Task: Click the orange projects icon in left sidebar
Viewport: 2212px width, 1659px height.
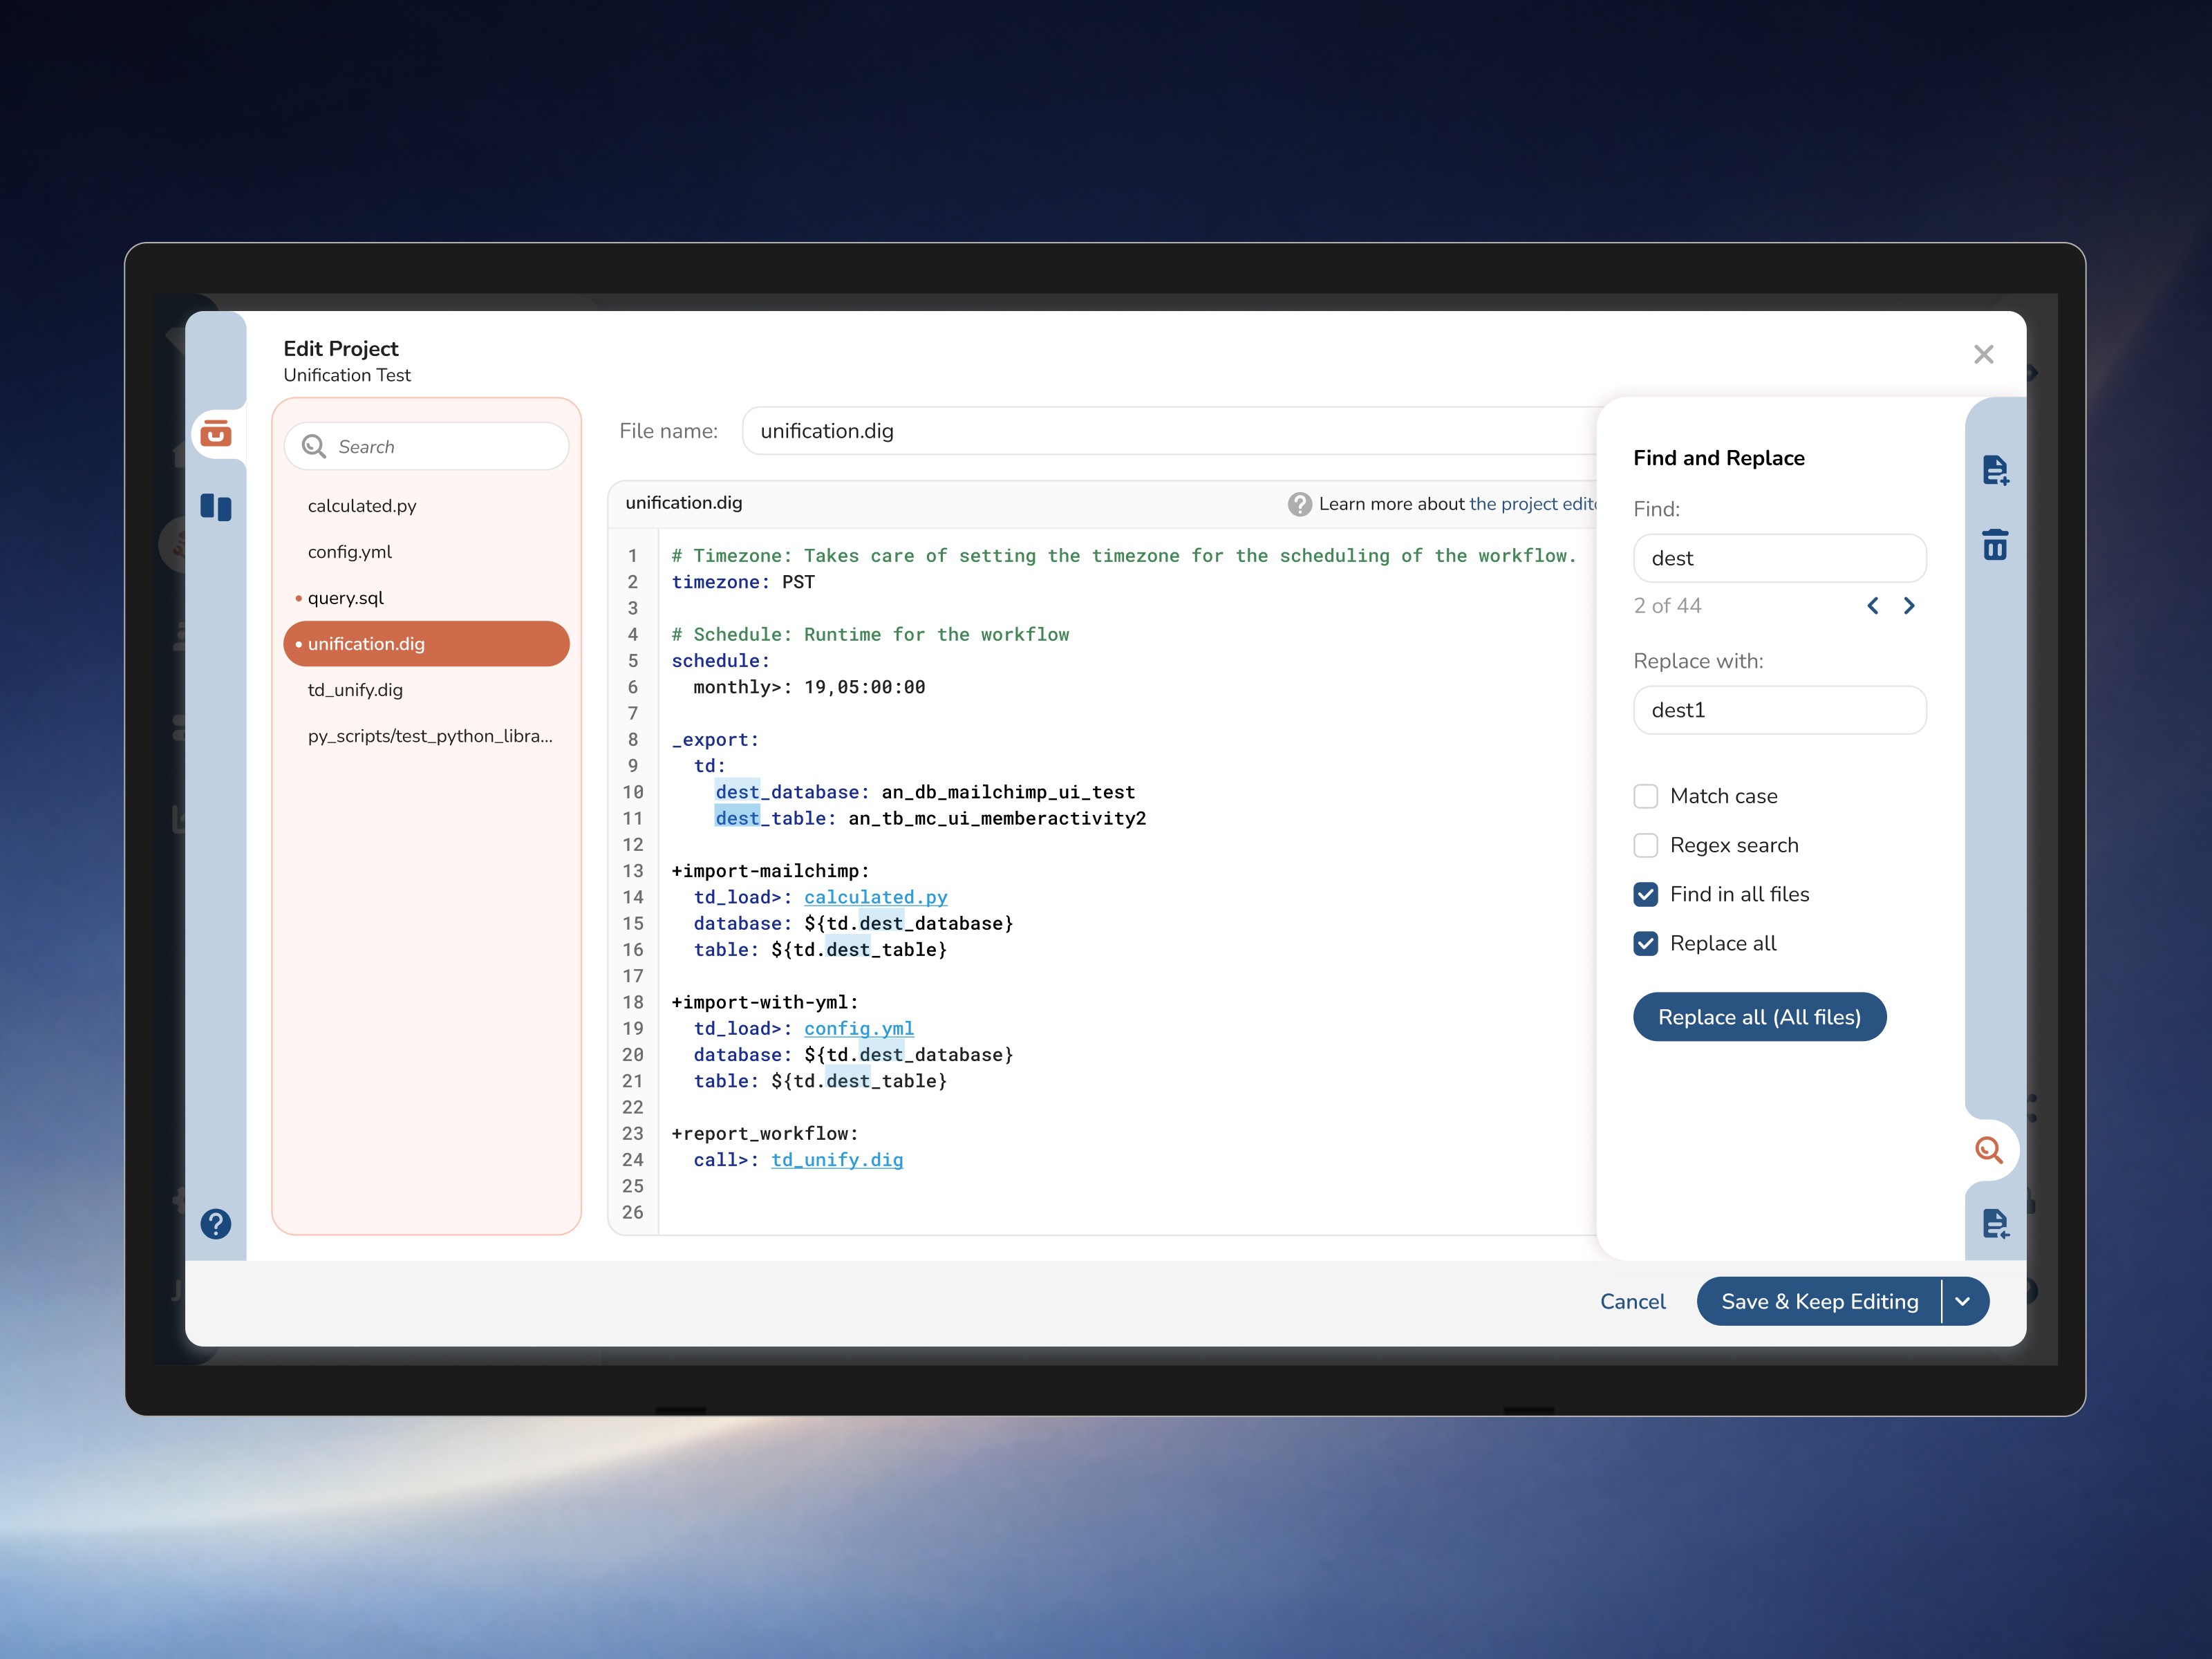Action: (216, 434)
